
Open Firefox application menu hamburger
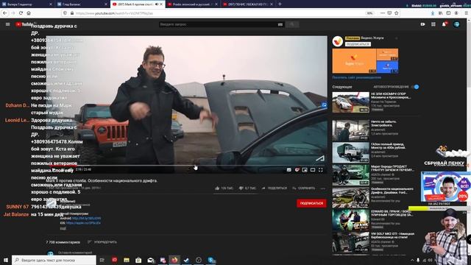coord(466,13)
